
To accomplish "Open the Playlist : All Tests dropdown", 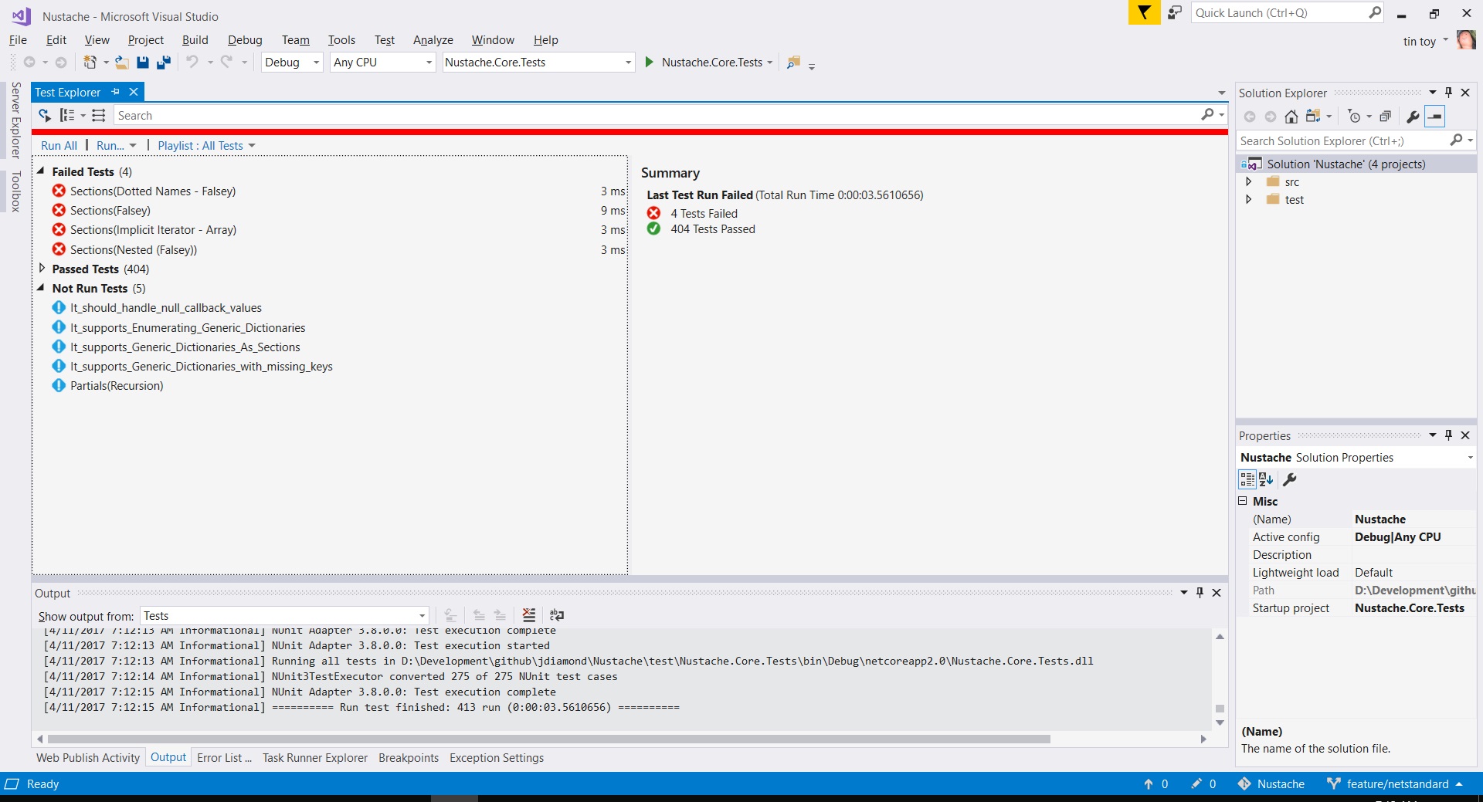I will point(206,146).
